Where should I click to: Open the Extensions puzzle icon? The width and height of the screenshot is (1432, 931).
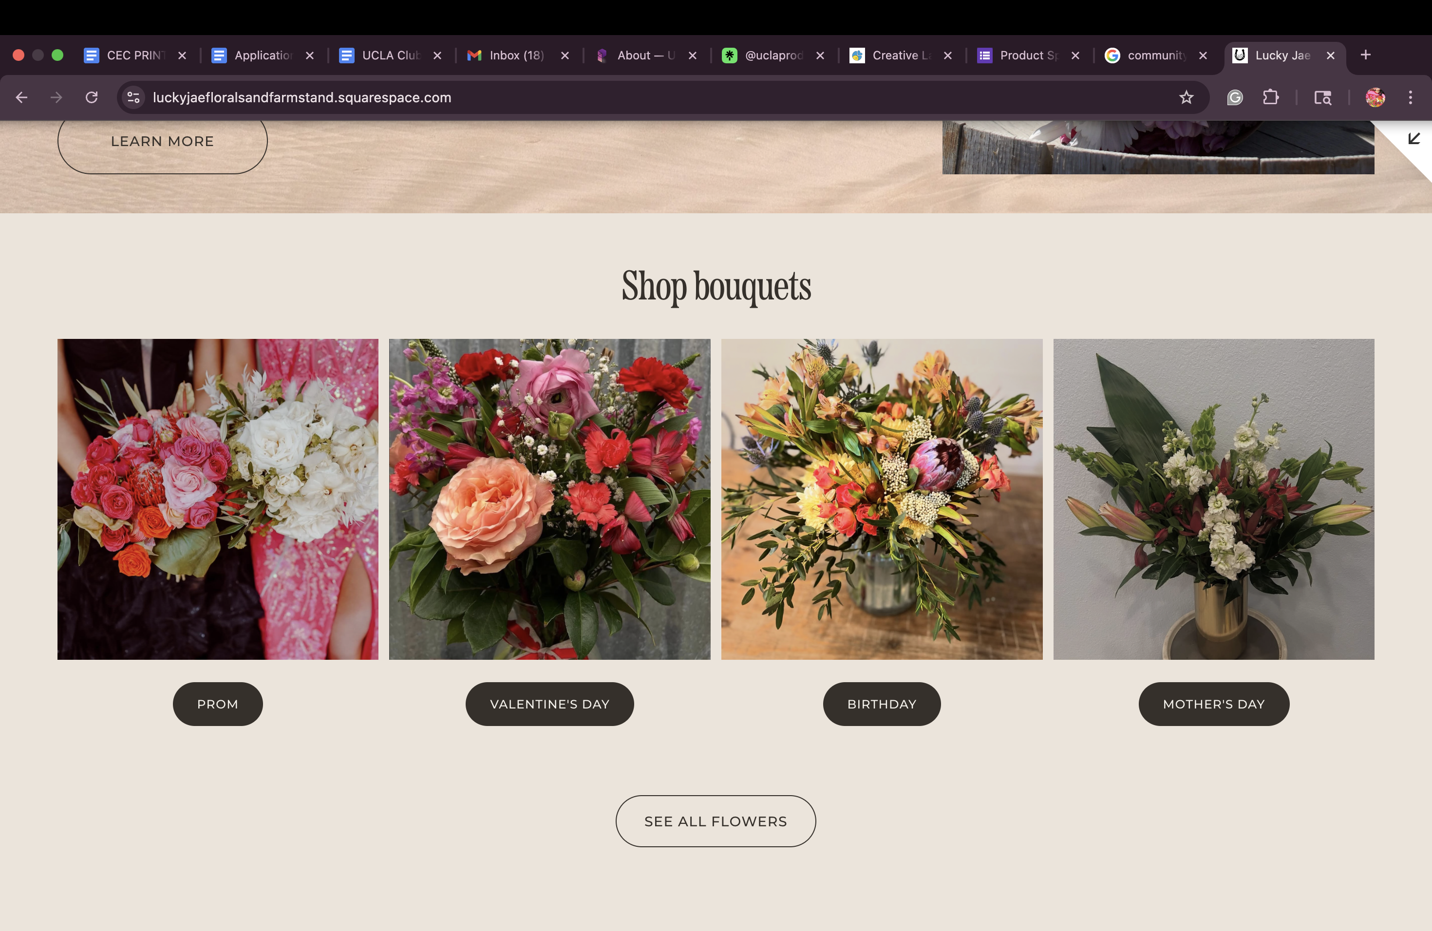pyautogui.click(x=1270, y=97)
